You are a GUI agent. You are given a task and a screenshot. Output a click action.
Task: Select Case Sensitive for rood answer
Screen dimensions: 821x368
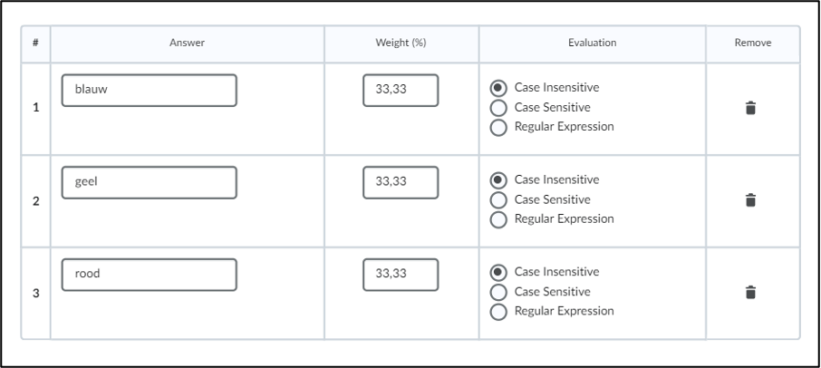[x=498, y=292]
